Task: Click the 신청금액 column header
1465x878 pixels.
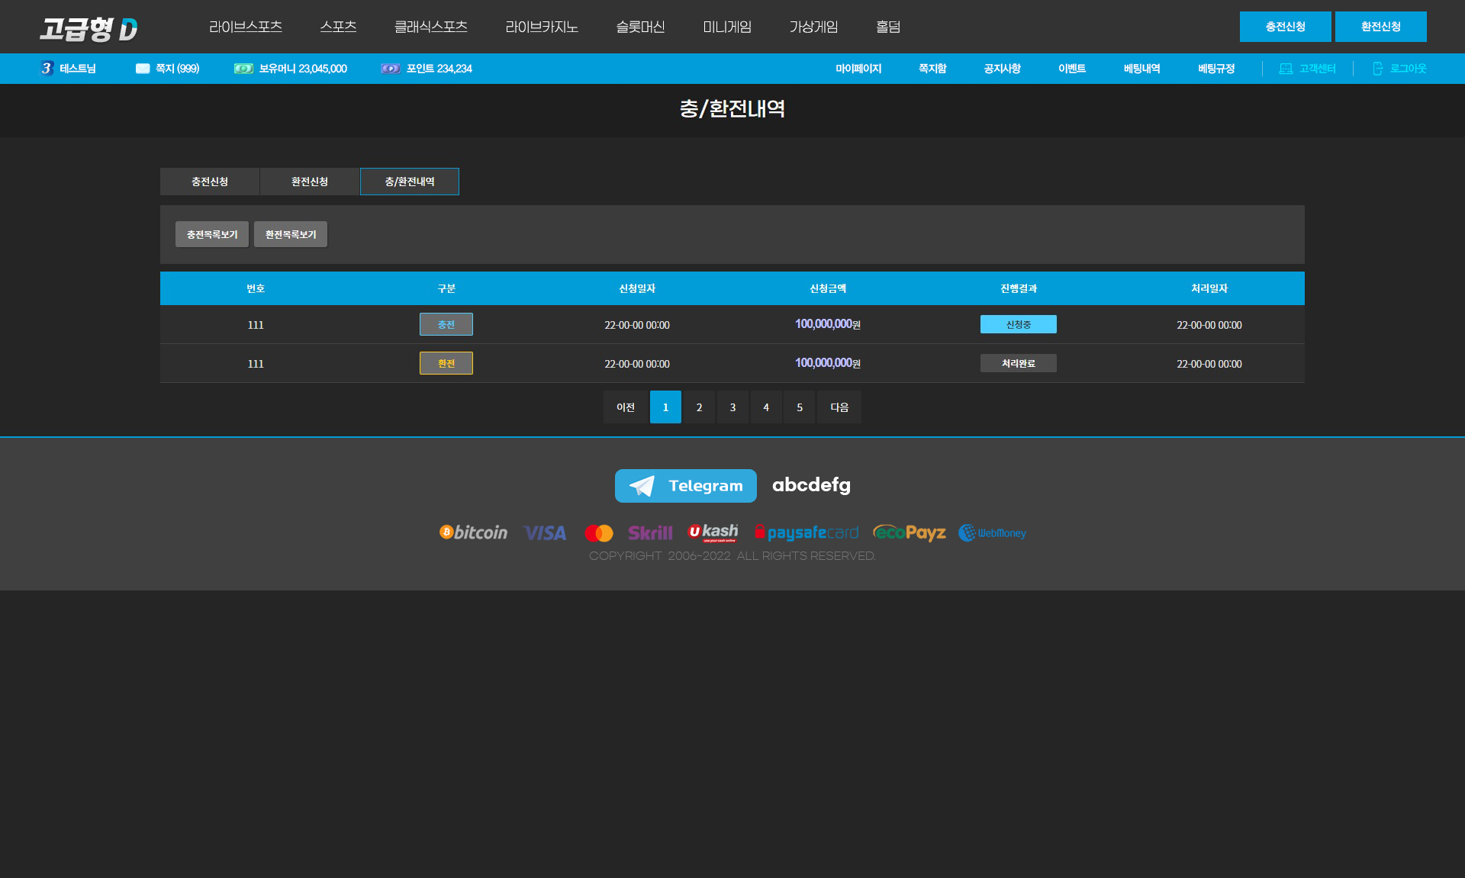Action: click(x=828, y=288)
